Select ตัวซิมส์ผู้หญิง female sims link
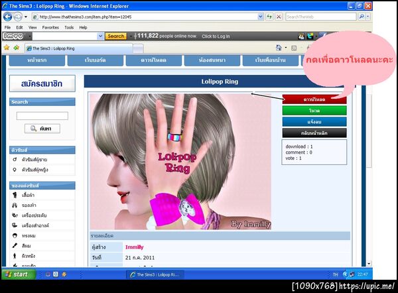 [34, 170]
